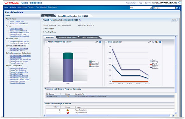185x119 pixels.
Task: Expand the Feeding Flows section
Action: coord(44,32)
